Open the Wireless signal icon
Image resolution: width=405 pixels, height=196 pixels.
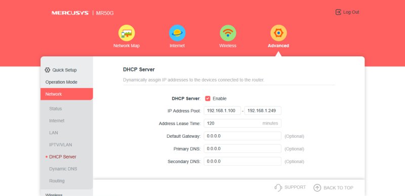point(228,33)
